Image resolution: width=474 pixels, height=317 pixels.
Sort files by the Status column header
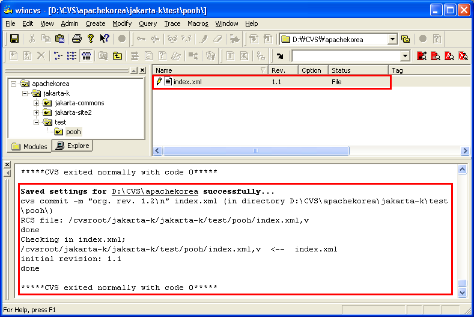pos(358,70)
